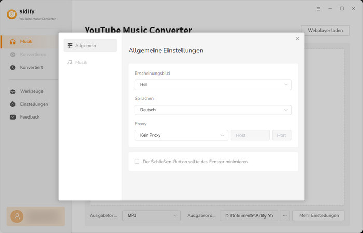Click the Proxy label
363x233 pixels.
point(141,124)
